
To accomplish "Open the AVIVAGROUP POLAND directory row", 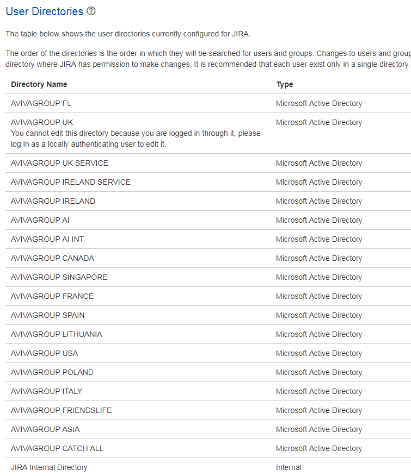I will tap(52, 372).
